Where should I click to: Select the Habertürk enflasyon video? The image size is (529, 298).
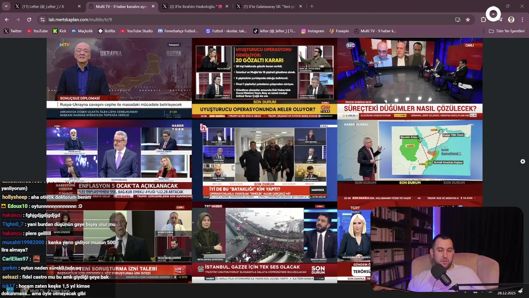119,161
